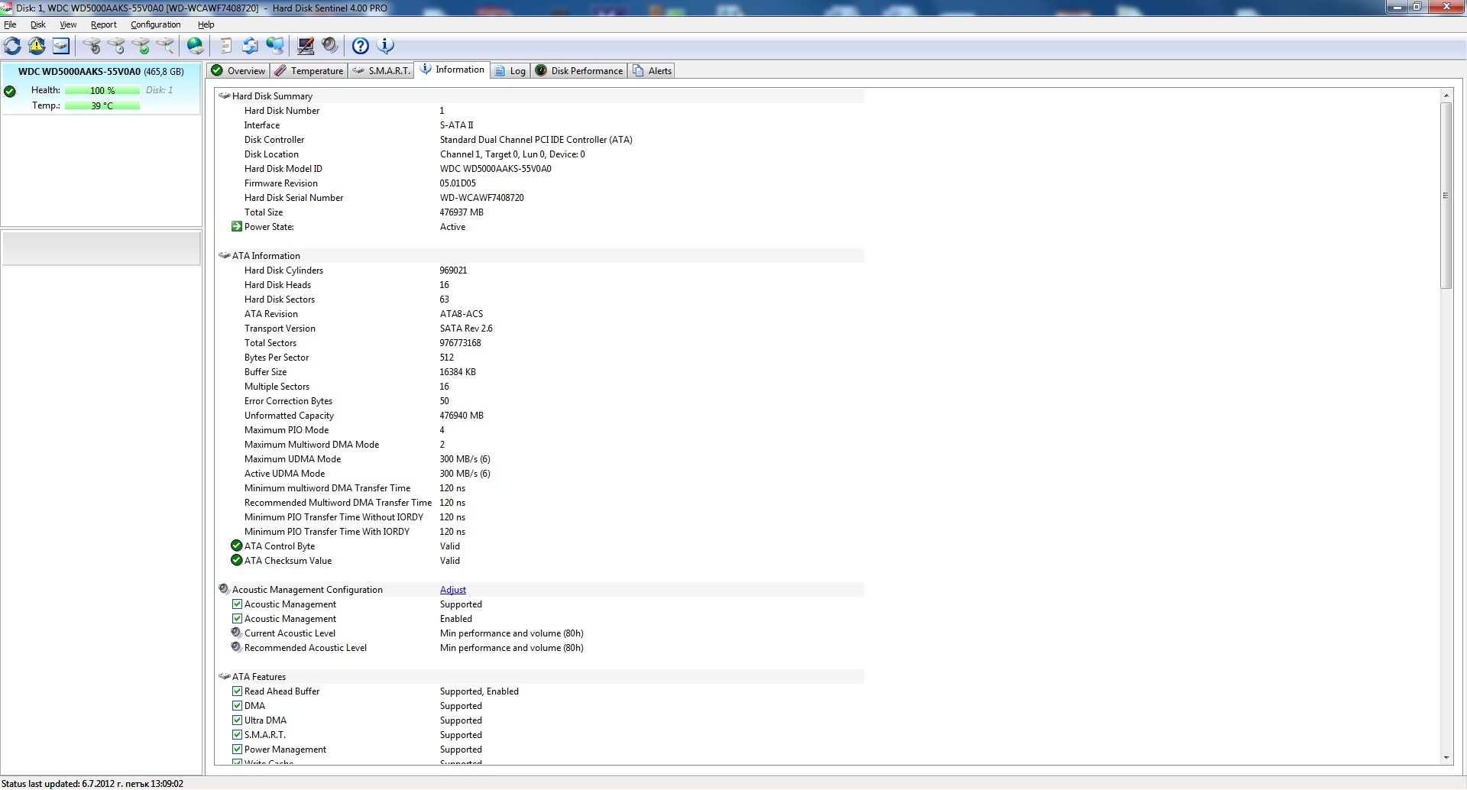
Task: Click the Transport Version SATA Rev 2.6 value
Action: click(x=466, y=328)
